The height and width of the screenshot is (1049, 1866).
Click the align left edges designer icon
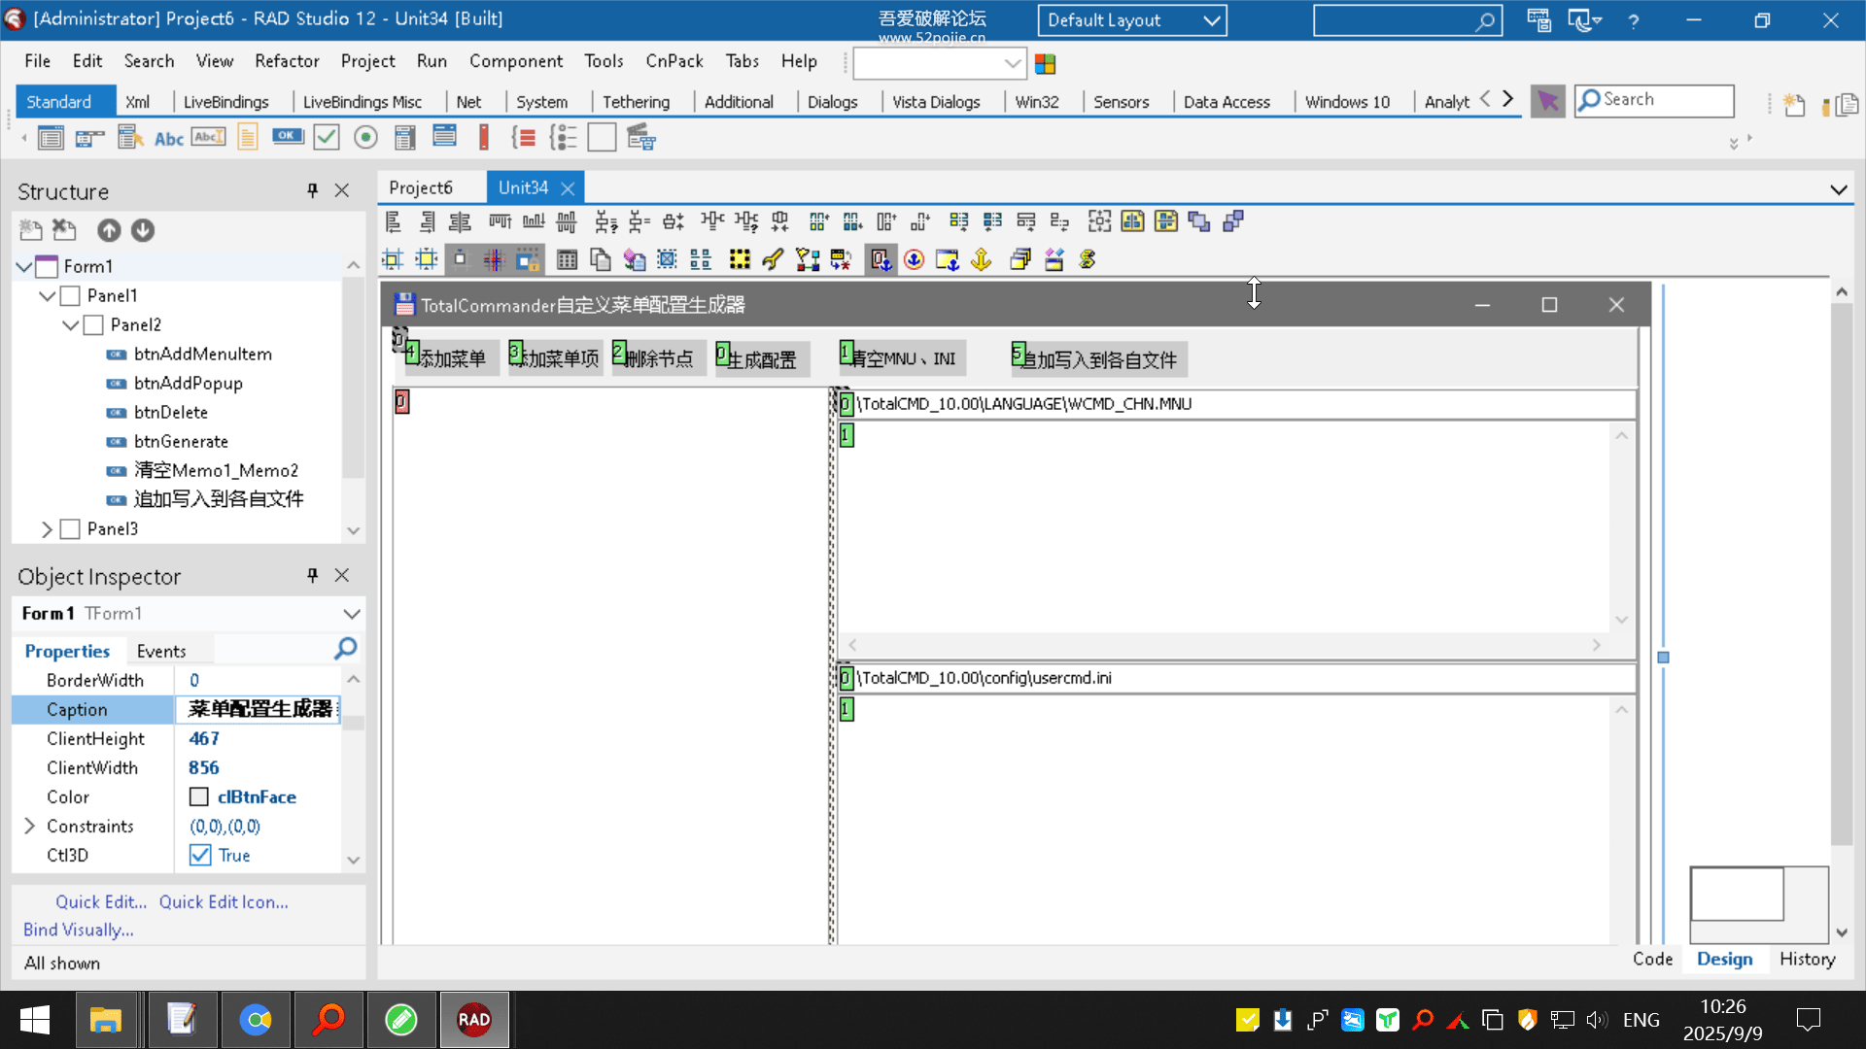pos(394,221)
